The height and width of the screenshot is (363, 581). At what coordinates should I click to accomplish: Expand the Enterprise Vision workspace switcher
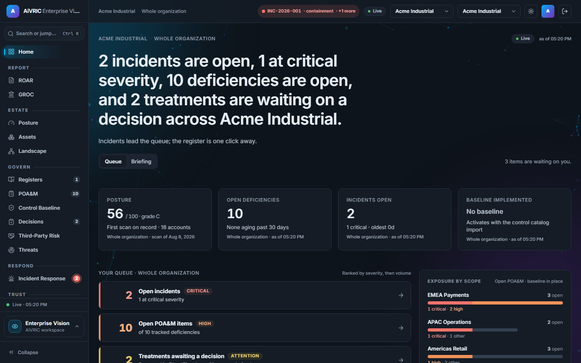pyautogui.click(x=44, y=326)
